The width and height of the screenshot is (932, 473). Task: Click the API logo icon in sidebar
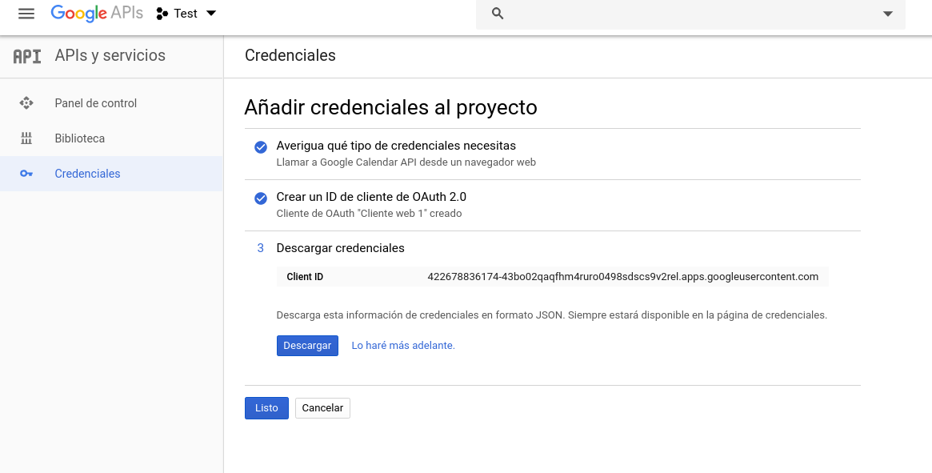click(27, 56)
